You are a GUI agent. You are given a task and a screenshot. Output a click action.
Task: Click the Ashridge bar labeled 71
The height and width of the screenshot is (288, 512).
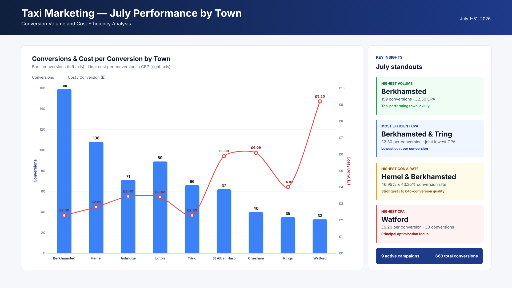click(x=128, y=217)
